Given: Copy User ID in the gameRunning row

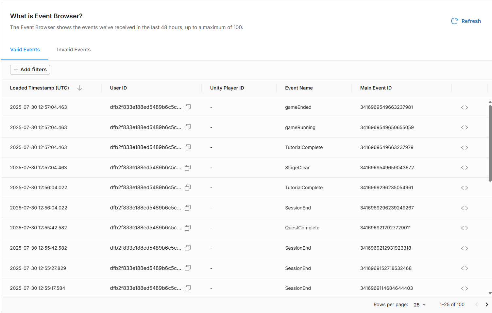Looking at the screenshot, I should point(188,127).
